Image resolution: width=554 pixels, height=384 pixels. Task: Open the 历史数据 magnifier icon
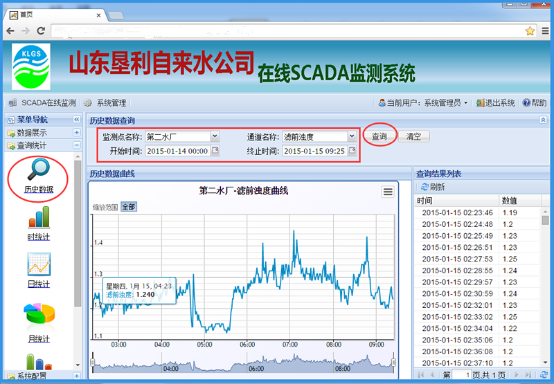tap(38, 170)
